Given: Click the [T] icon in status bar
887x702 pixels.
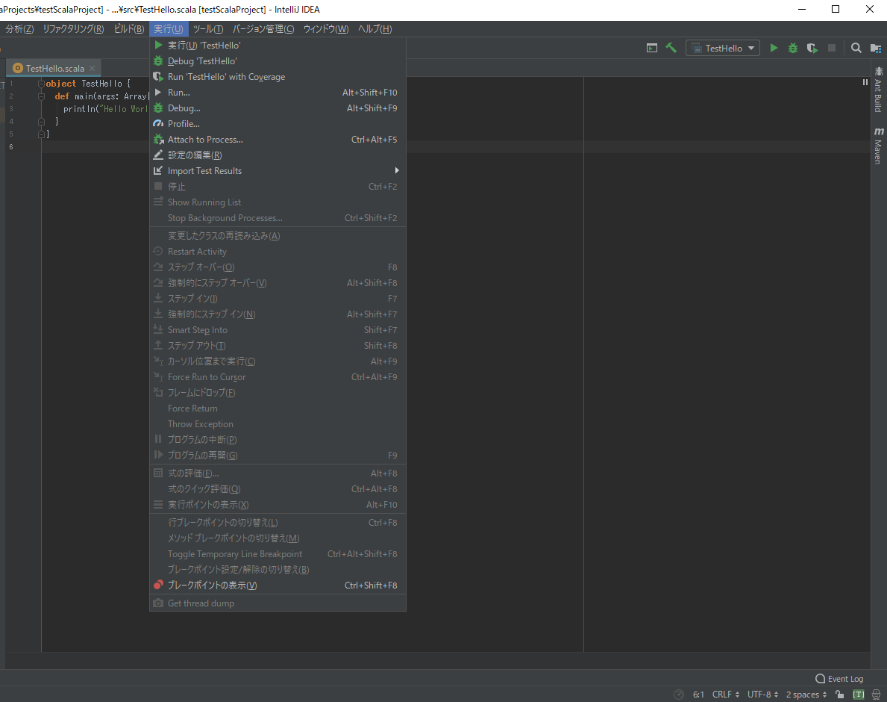Looking at the screenshot, I should (x=859, y=695).
